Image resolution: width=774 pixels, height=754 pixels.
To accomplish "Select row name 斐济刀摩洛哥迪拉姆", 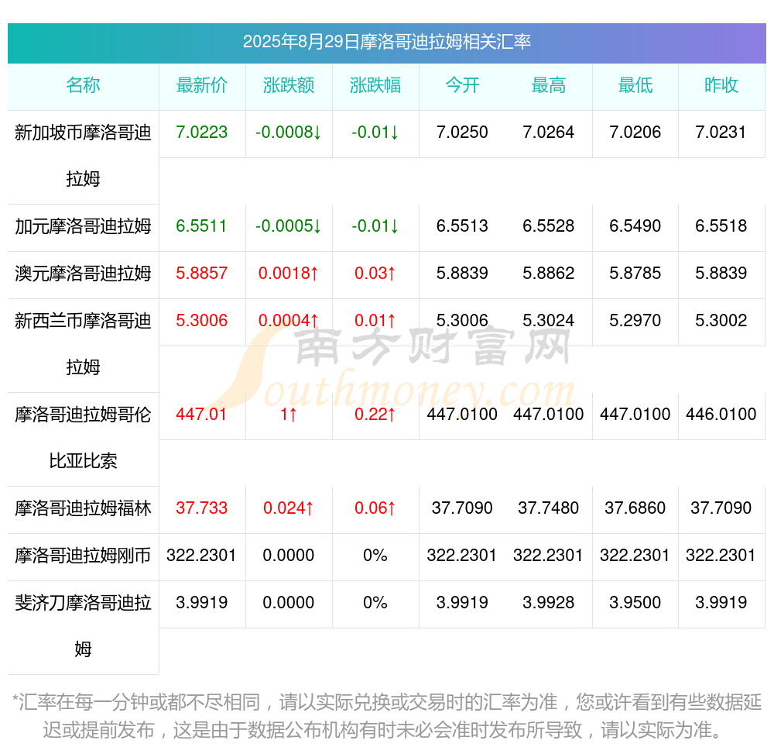I will coord(83,626).
